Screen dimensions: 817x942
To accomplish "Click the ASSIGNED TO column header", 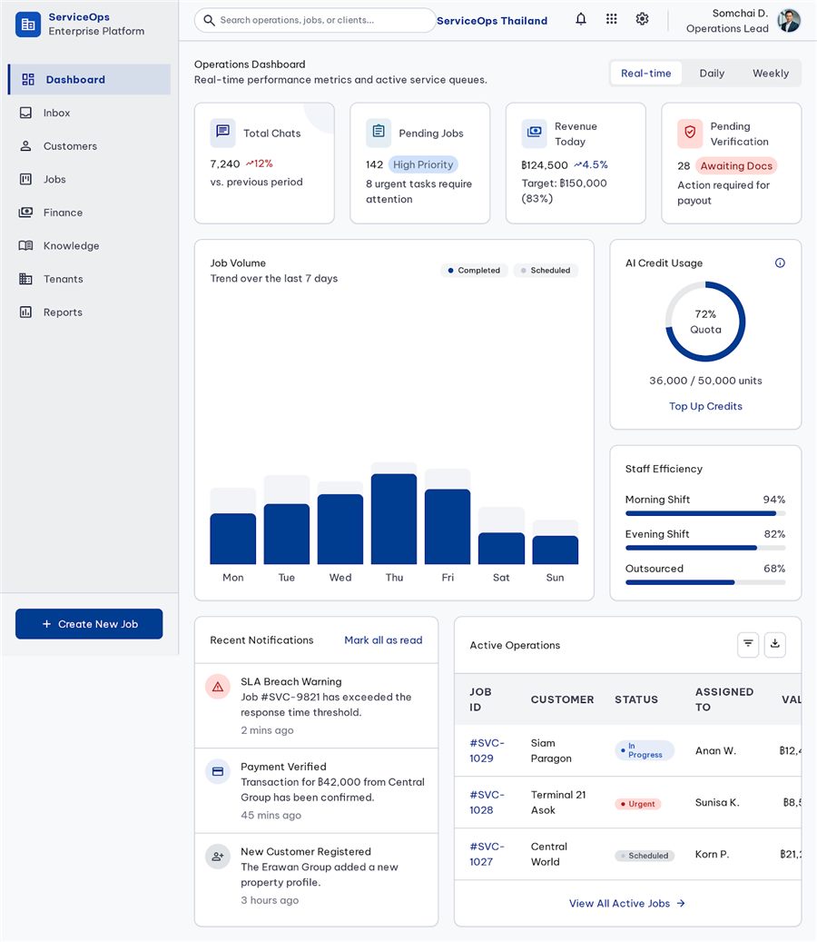I will click(724, 699).
